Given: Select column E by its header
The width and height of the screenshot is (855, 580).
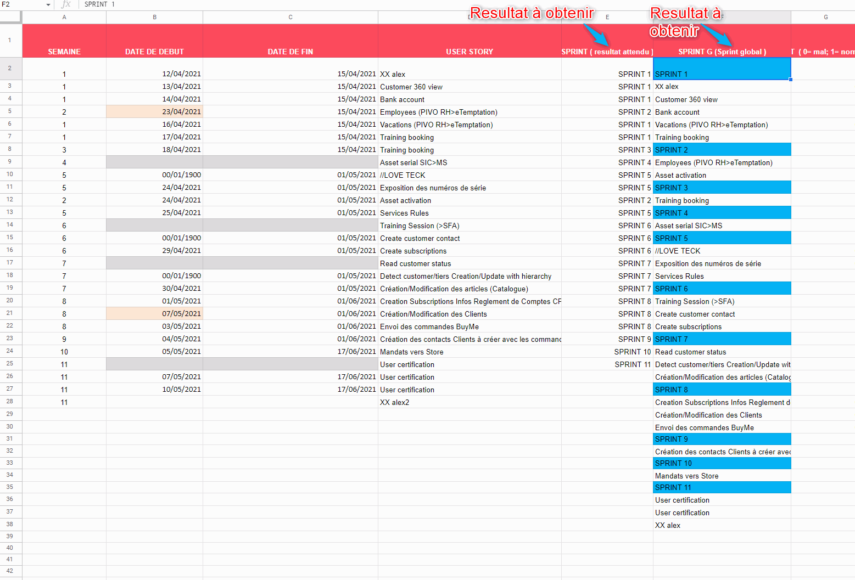Looking at the screenshot, I should click(x=607, y=17).
